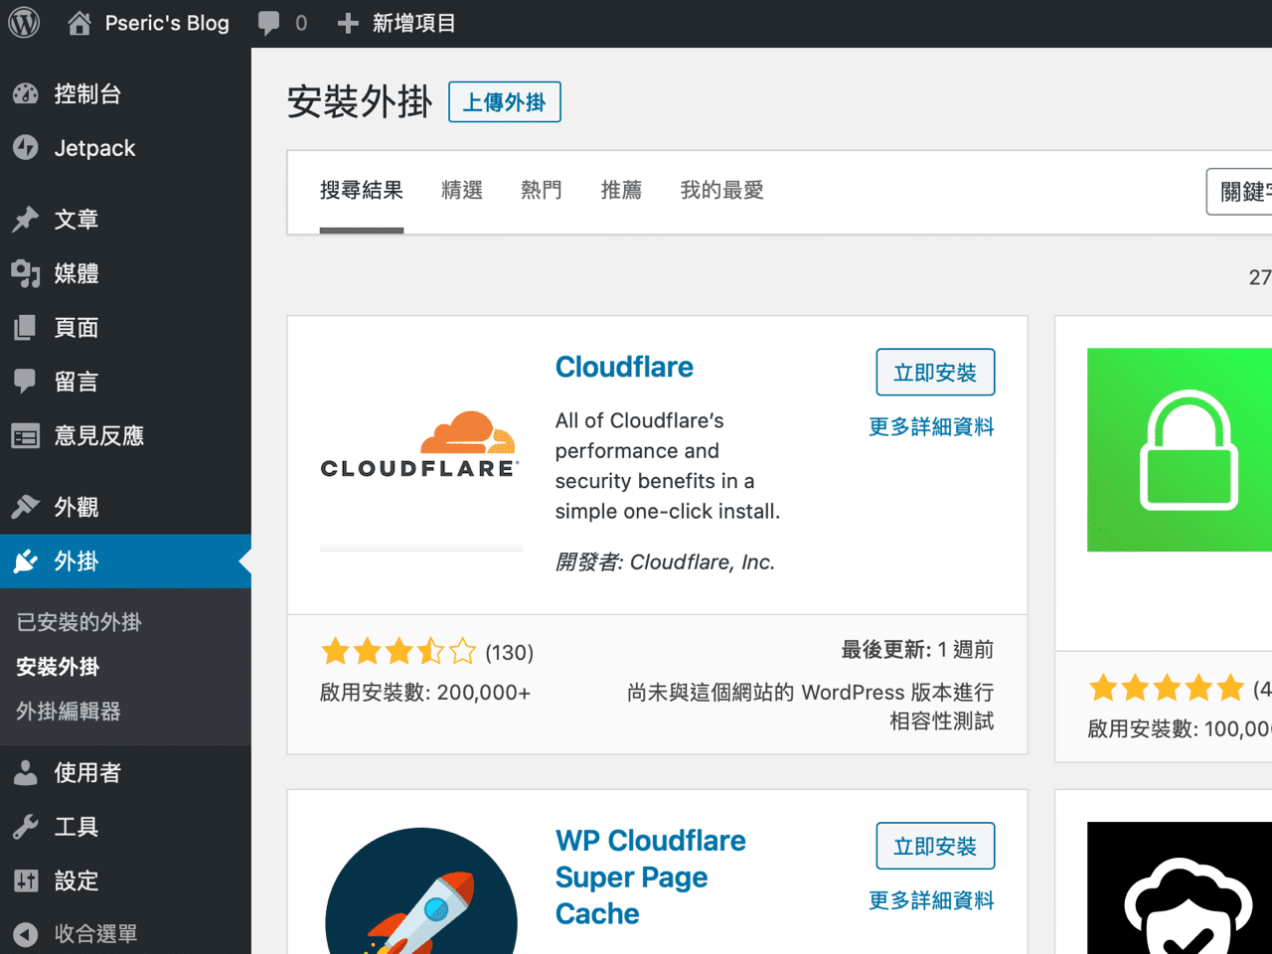Image resolution: width=1272 pixels, height=954 pixels.
Task: Click the 工具 wrench icon
Action: [26, 826]
